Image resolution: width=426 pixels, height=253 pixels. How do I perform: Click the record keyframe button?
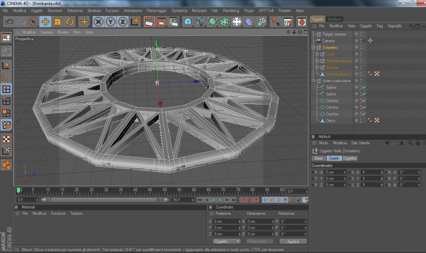(x=243, y=200)
